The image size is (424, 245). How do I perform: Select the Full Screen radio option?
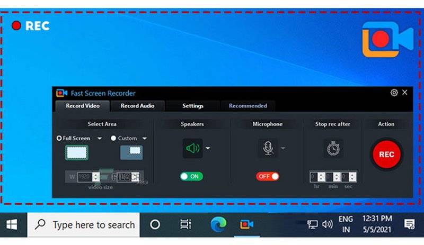pos(59,138)
